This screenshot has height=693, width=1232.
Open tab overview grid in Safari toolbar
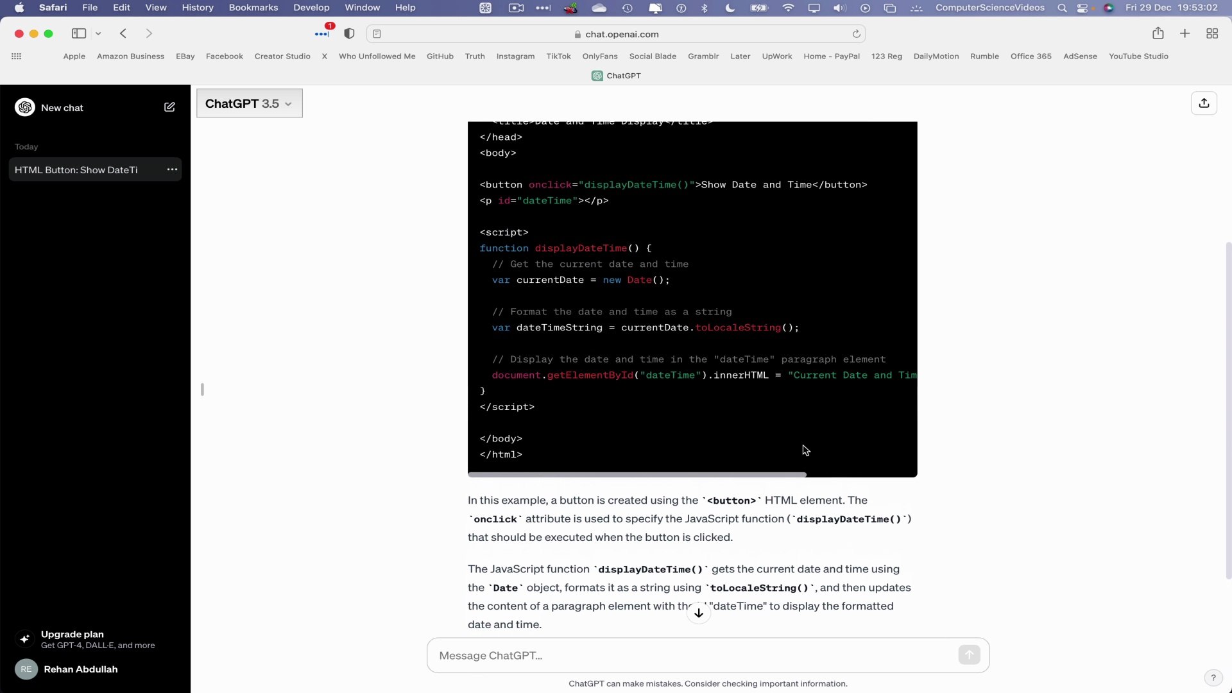1212,33
